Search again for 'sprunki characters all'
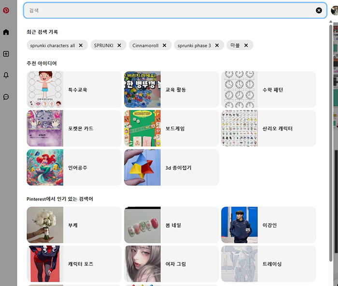 coord(52,45)
